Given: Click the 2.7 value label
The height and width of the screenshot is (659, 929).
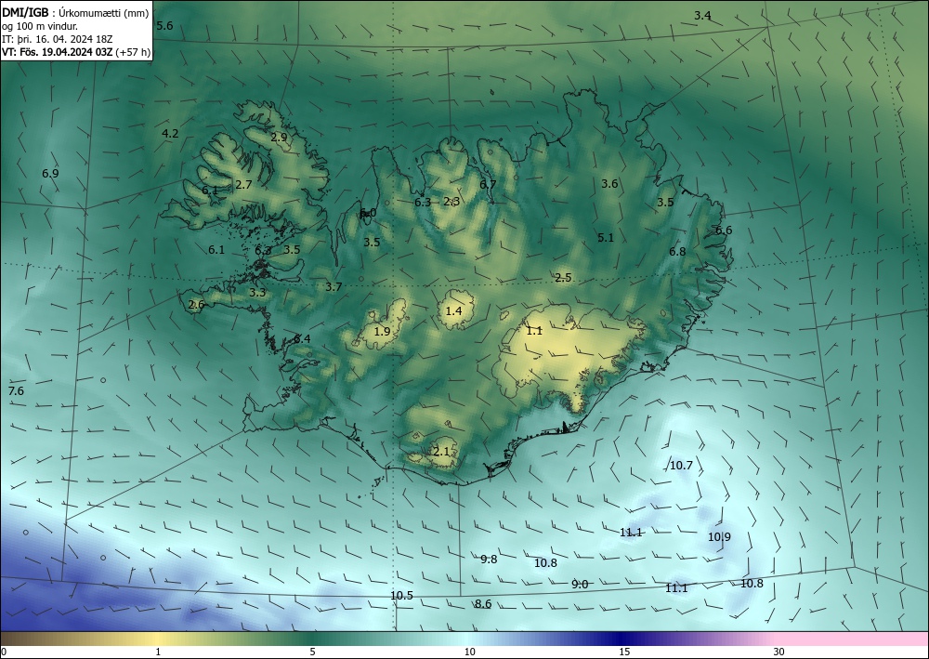Looking at the screenshot, I should pos(243,185).
